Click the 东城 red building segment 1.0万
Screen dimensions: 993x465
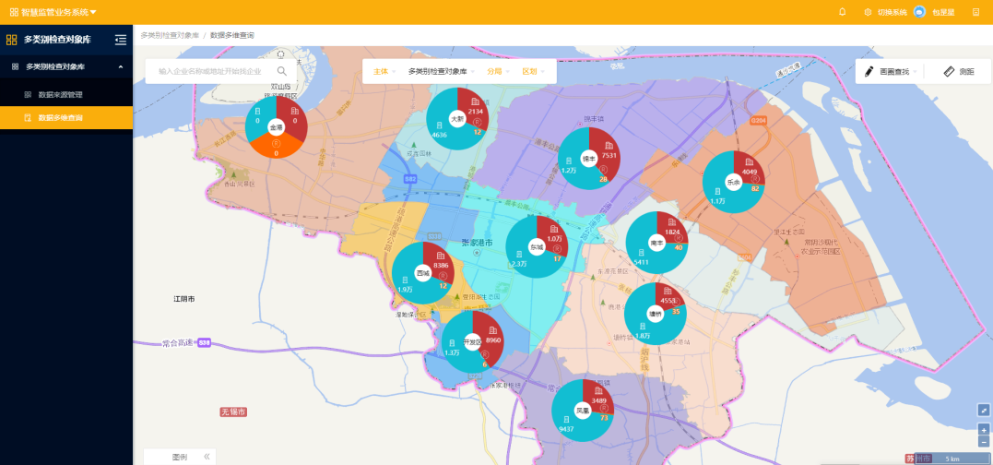click(554, 233)
